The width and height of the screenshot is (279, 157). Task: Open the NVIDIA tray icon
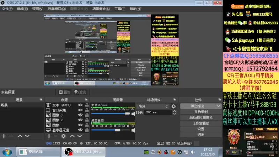(x=146, y=152)
